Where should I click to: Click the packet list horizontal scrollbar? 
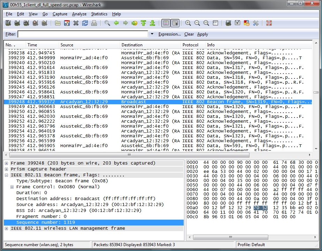pos(129,155)
